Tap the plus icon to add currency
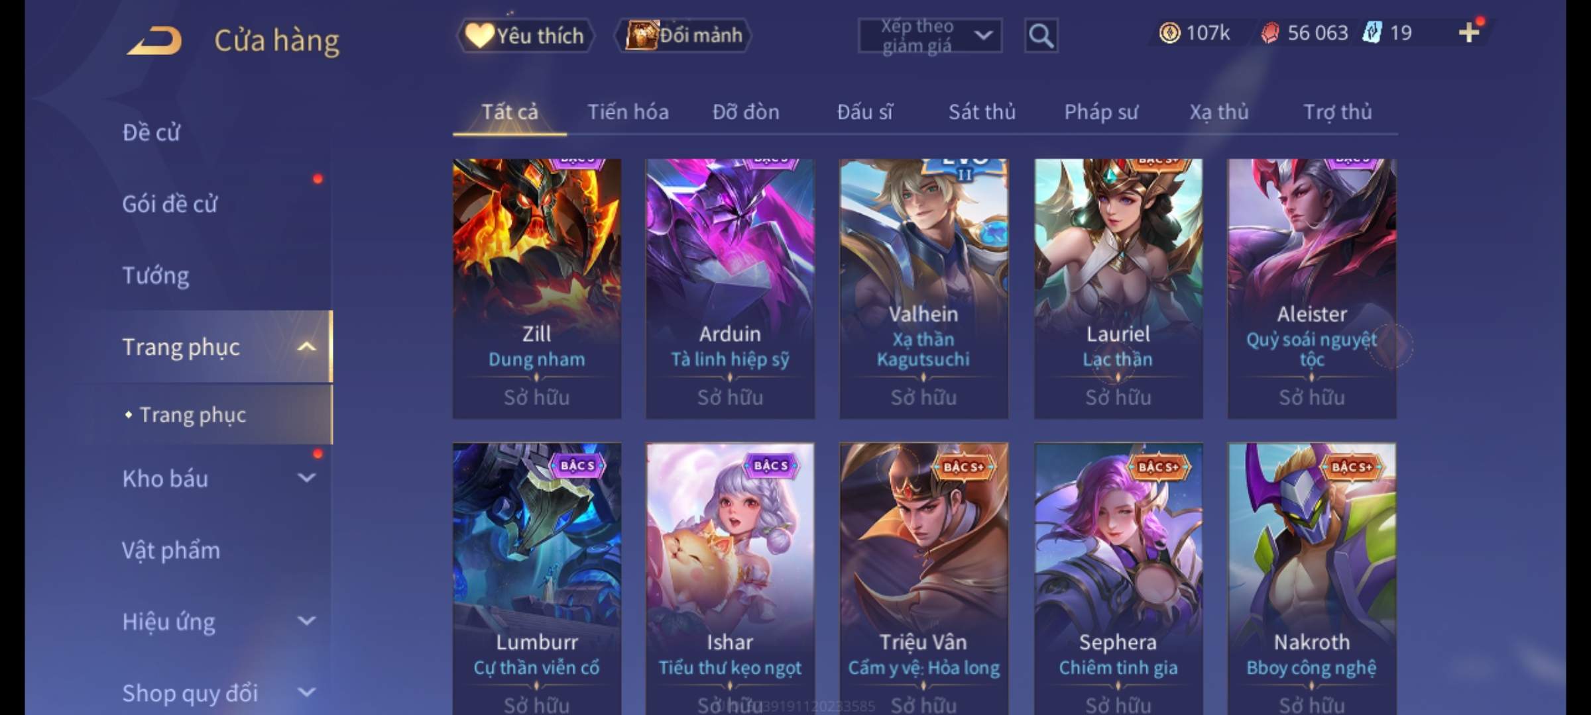Screen dimensions: 1591x715 click(1469, 32)
